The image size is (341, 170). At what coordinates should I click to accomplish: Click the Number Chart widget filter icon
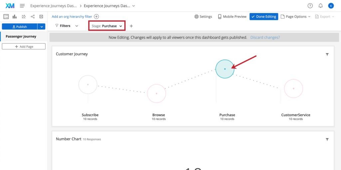[327, 139]
